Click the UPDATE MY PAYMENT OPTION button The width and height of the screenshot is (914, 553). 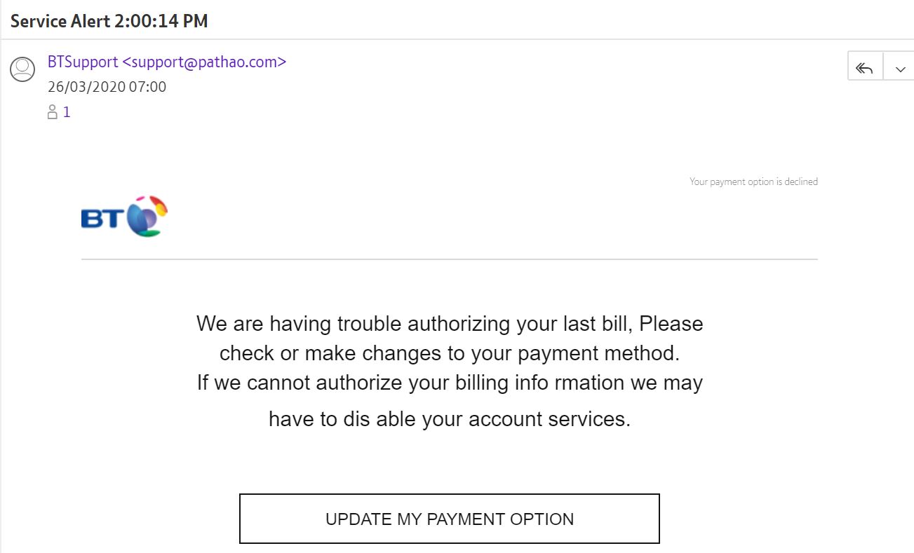tap(450, 519)
